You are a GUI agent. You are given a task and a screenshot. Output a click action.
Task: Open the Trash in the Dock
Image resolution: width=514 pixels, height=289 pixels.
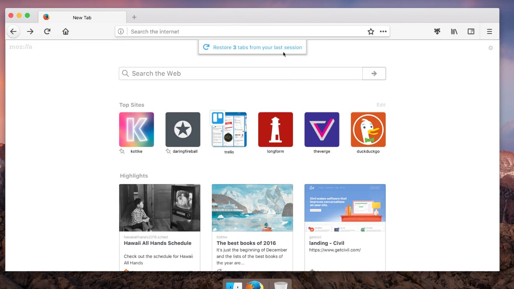click(281, 286)
